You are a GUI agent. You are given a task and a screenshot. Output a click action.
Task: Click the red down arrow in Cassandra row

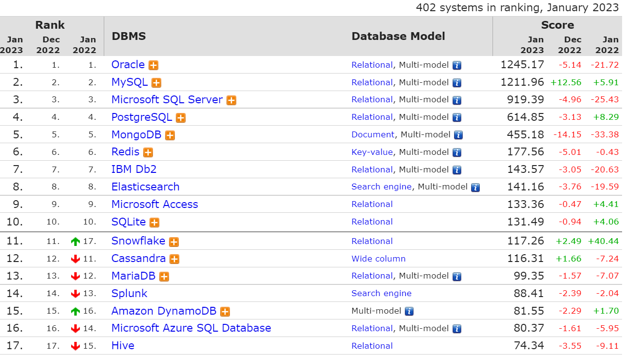click(x=75, y=259)
